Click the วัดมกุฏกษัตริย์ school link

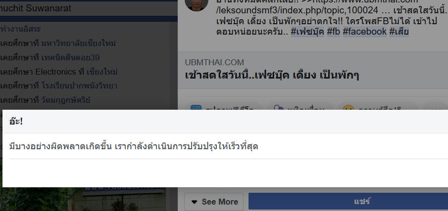[x=65, y=100]
